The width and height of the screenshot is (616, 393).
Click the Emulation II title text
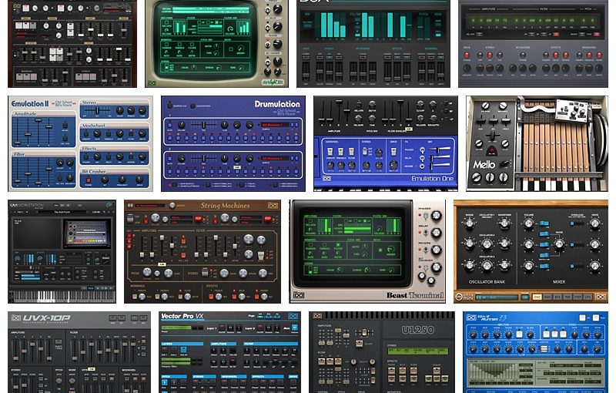pyautogui.click(x=30, y=104)
